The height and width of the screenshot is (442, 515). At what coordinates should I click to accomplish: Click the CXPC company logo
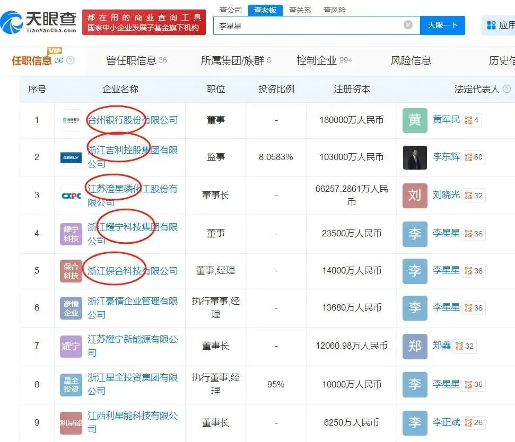(x=71, y=196)
